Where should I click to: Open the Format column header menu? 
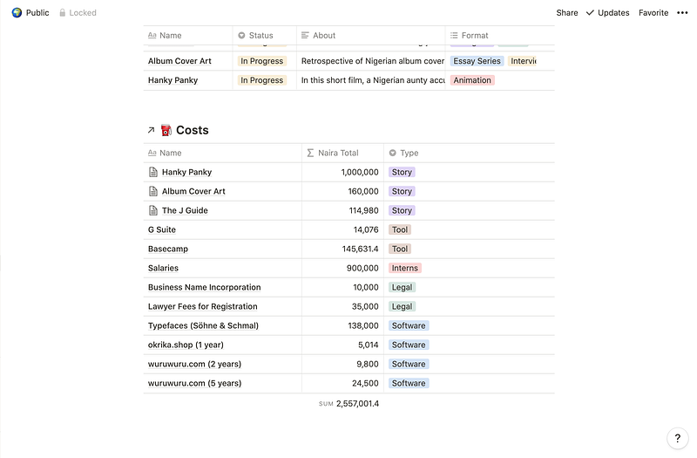[475, 36]
